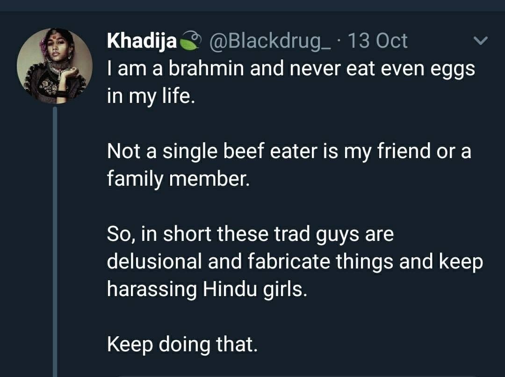Click the words 'Hindu girls.'
Viewport: 505px width, 377px height.
(x=255, y=289)
